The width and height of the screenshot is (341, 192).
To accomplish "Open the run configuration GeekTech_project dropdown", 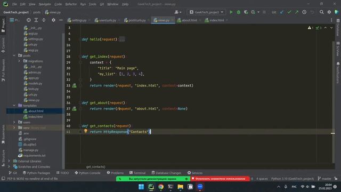I will [x=206, y=12].
